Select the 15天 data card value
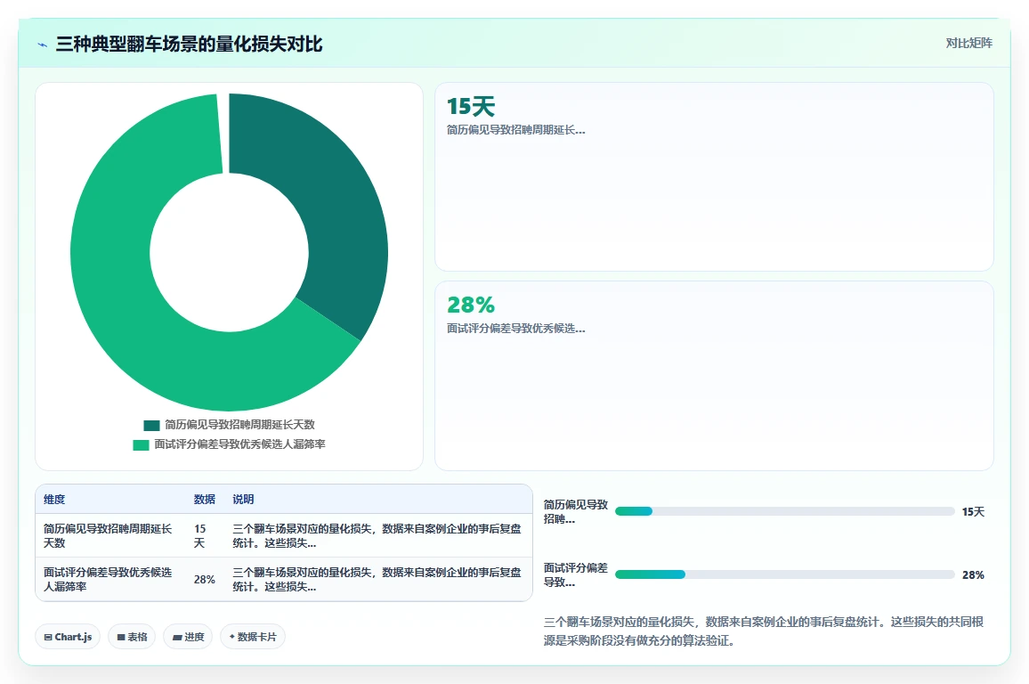This screenshot has height=684, width=1029. 471,106
